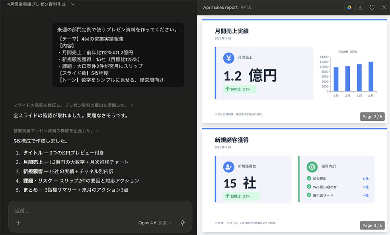Click the 1.2 億円 figure
This screenshot has width=390, height=235.
point(250,75)
